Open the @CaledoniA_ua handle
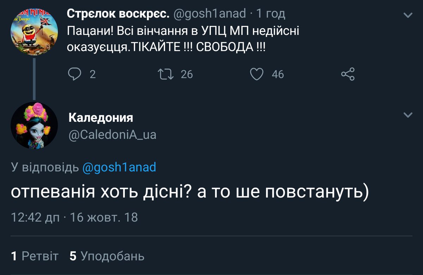Screen dimensions: 423x275 [112, 135]
